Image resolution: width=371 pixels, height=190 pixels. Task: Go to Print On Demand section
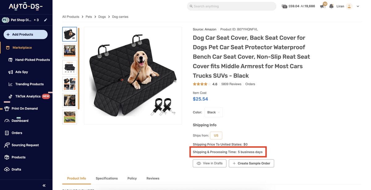pyautogui.click(x=24, y=109)
